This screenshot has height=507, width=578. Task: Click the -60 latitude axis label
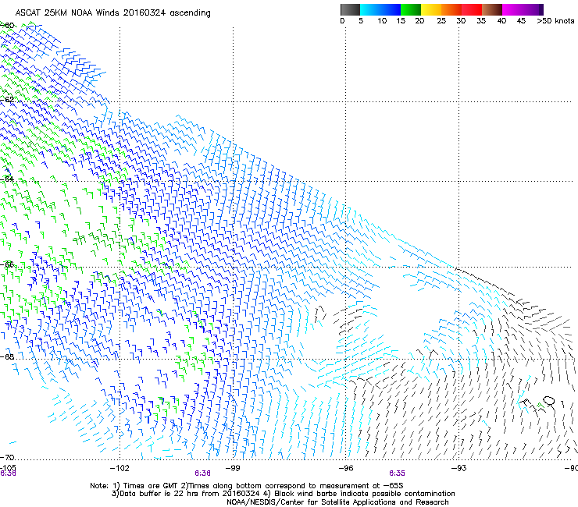click(x=7, y=26)
